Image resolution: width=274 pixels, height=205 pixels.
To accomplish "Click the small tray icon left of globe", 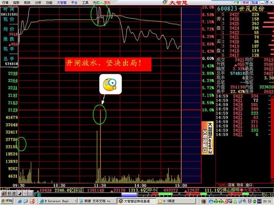I will [203, 201].
